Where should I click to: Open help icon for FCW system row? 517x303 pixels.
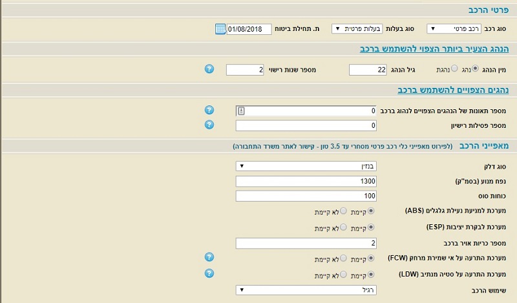209,257
